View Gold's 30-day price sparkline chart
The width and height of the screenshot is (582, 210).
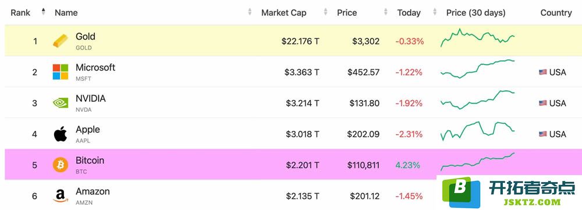pos(478,37)
